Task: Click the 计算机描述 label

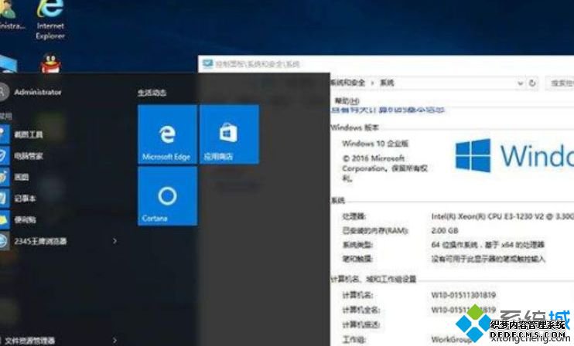Action: tap(361, 324)
